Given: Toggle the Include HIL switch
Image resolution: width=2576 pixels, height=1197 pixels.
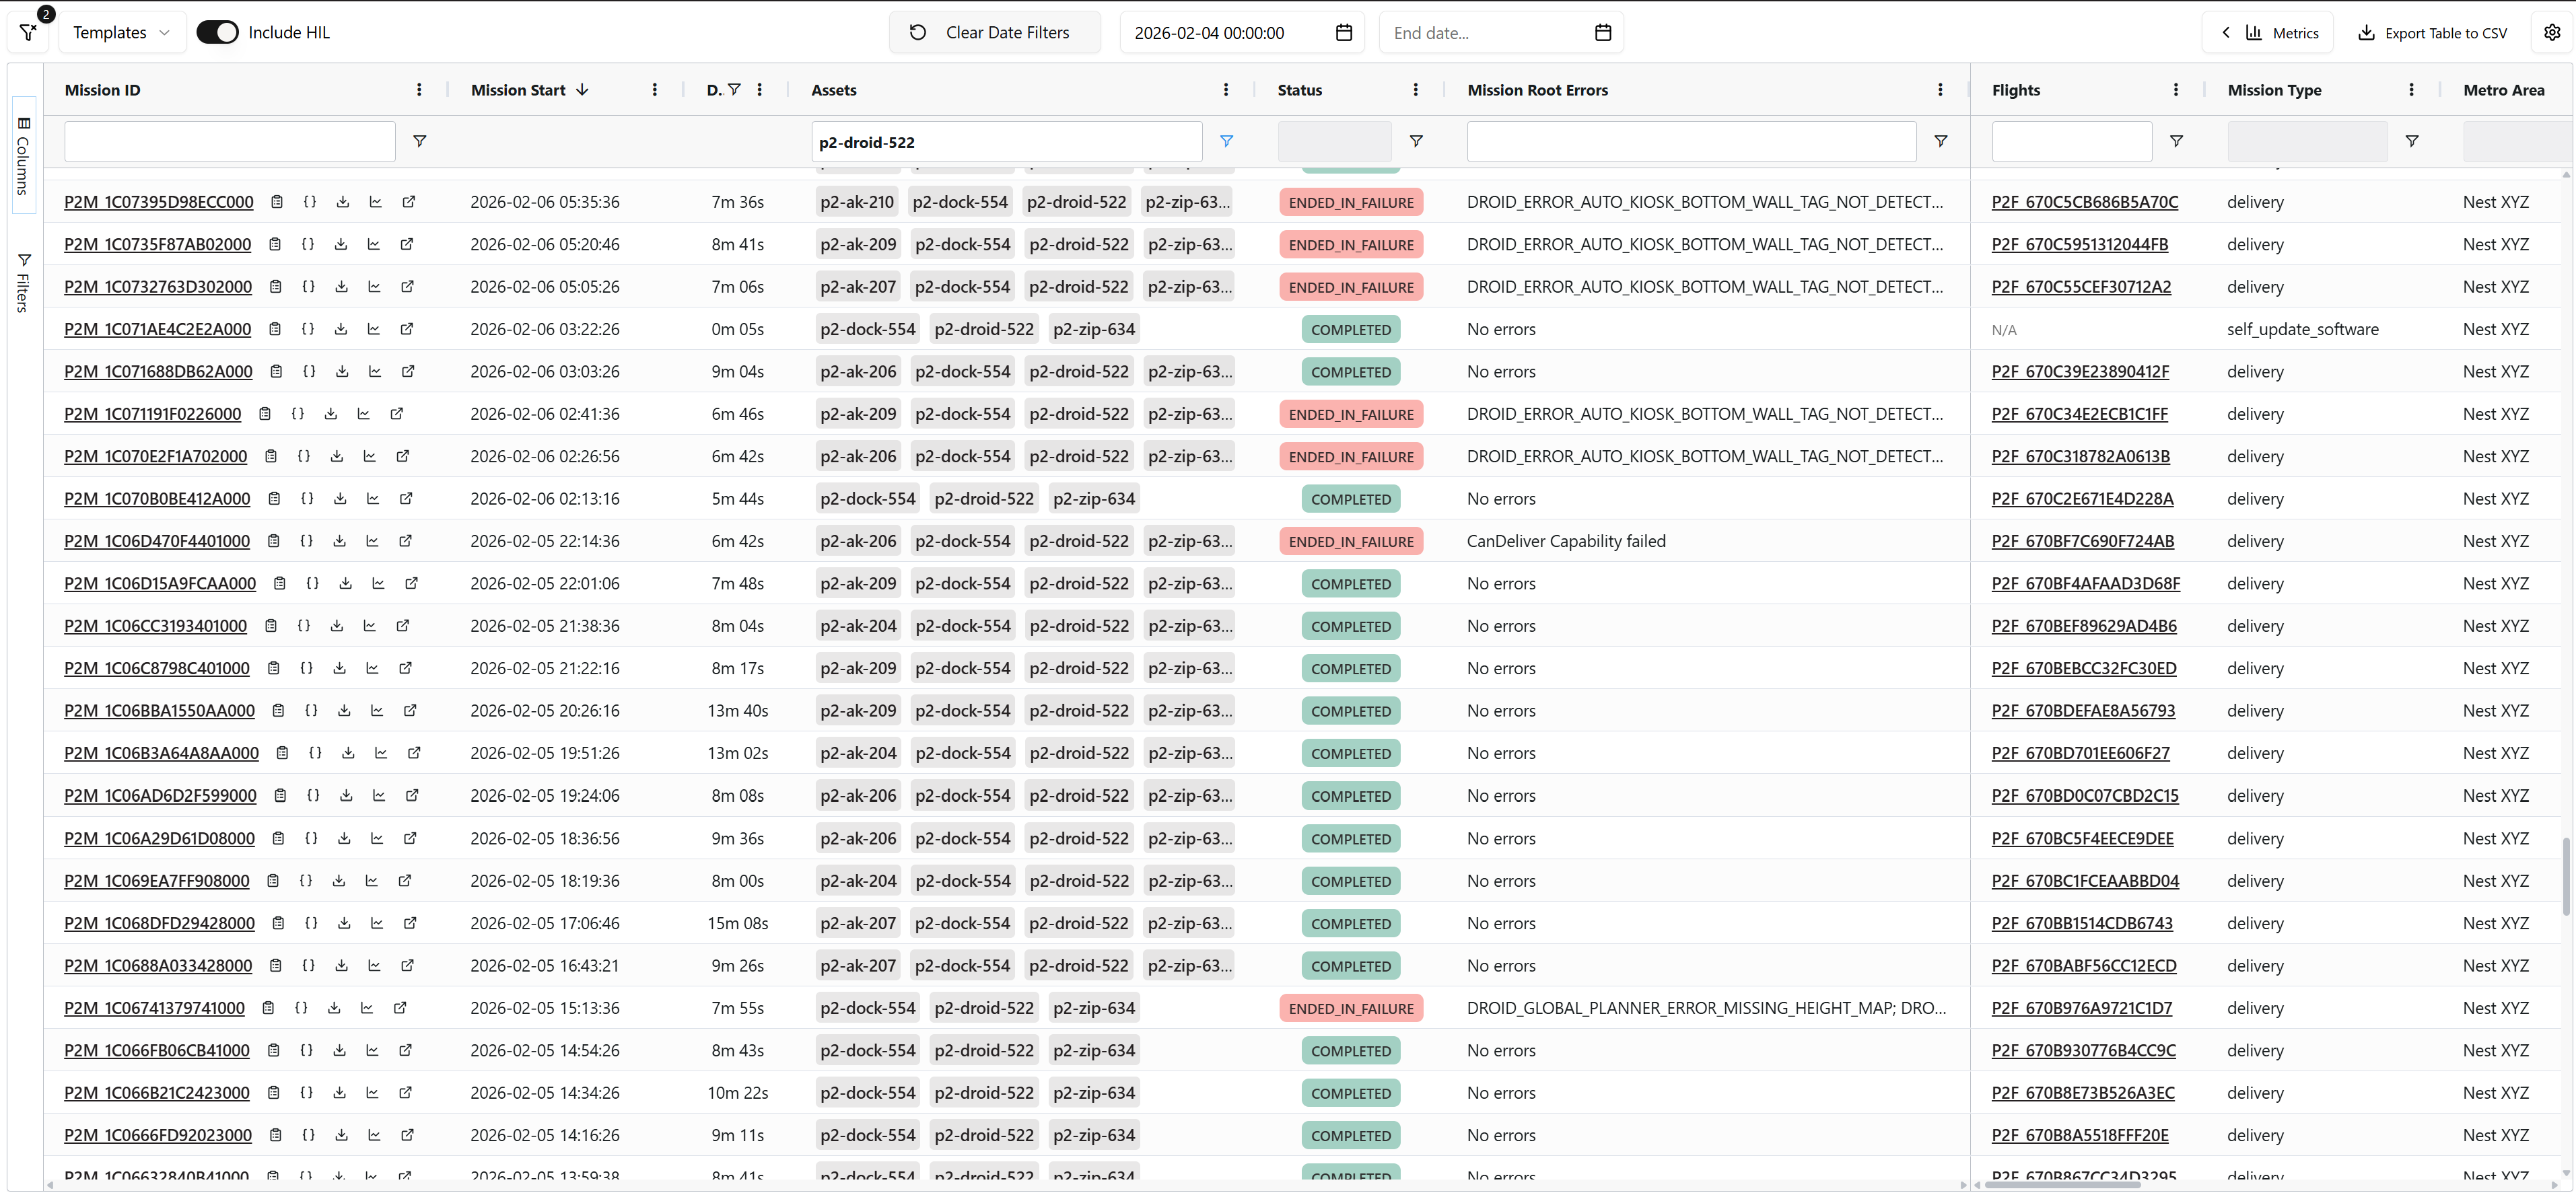Looking at the screenshot, I should [x=217, y=32].
